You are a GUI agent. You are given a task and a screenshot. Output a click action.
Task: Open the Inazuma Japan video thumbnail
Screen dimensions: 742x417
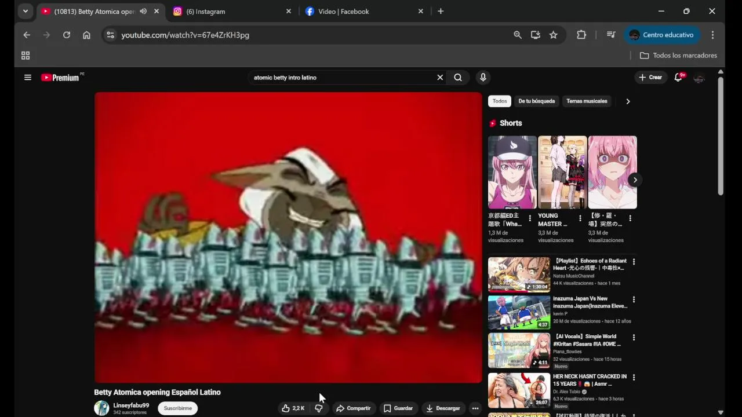click(x=519, y=312)
